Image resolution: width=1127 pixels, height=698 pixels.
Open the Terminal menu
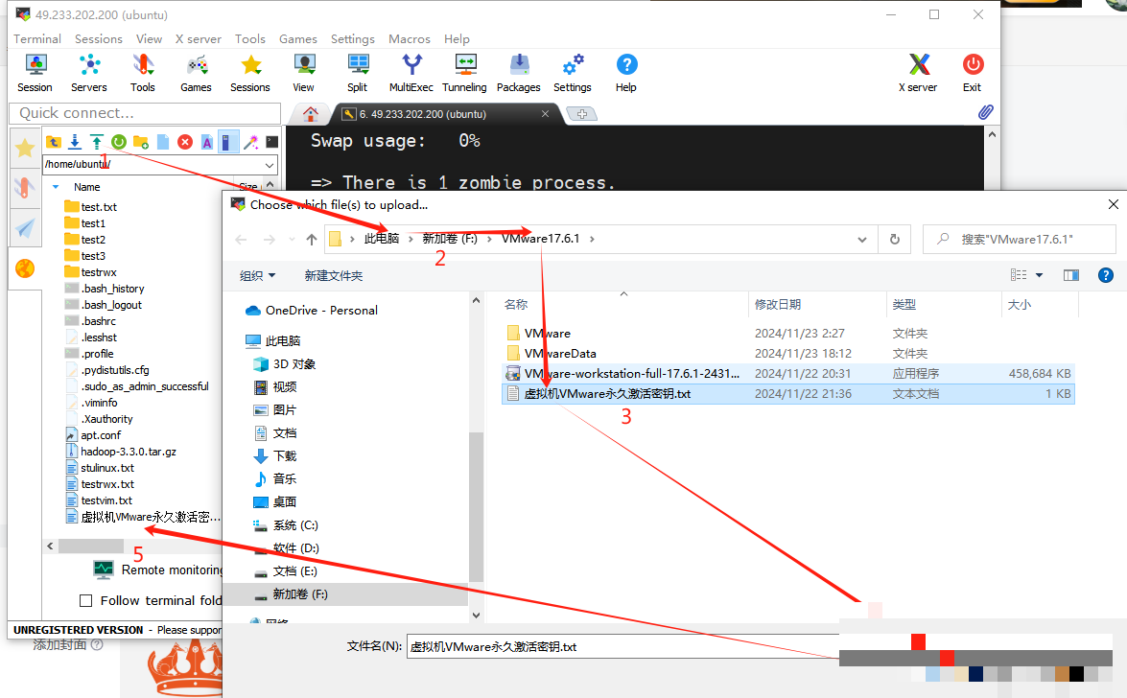pyautogui.click(x=37, y=38)
